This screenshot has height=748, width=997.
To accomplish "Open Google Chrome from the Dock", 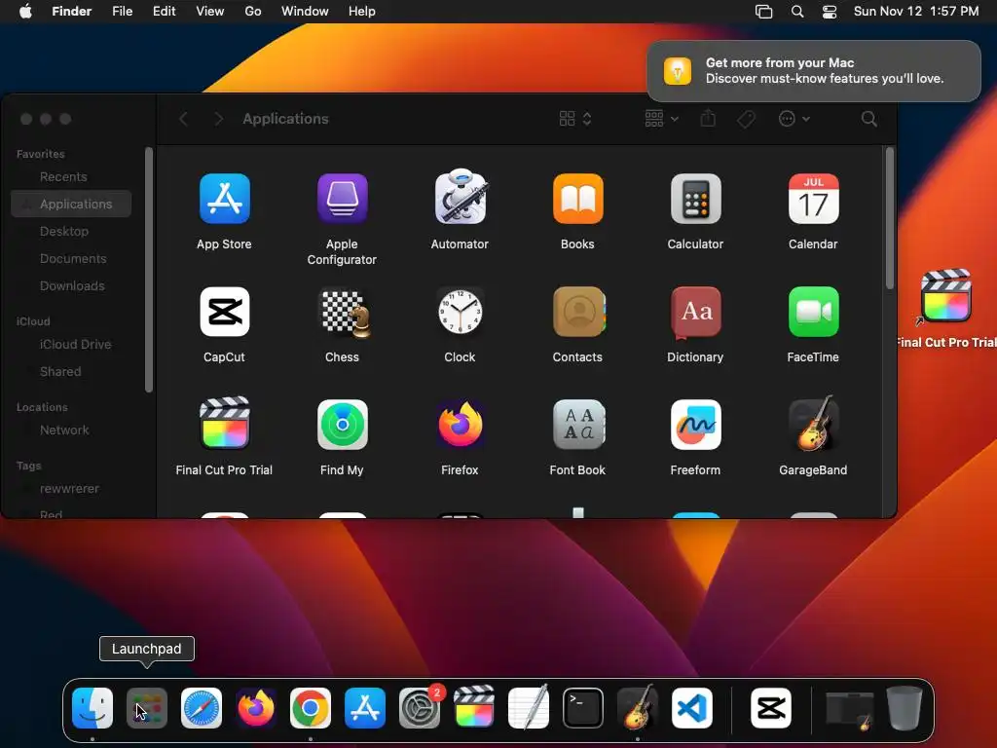I will (x=311, y=708).
